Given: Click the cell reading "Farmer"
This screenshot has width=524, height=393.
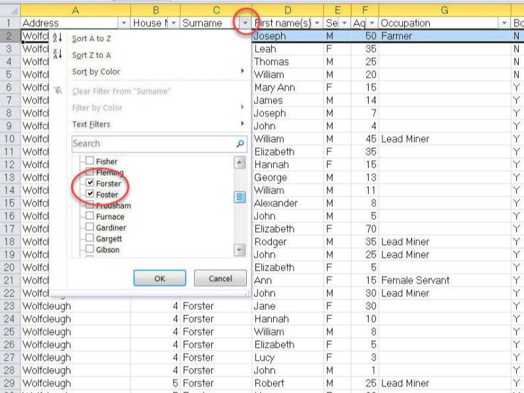Looking at the screenshot, I should (445, 36).
